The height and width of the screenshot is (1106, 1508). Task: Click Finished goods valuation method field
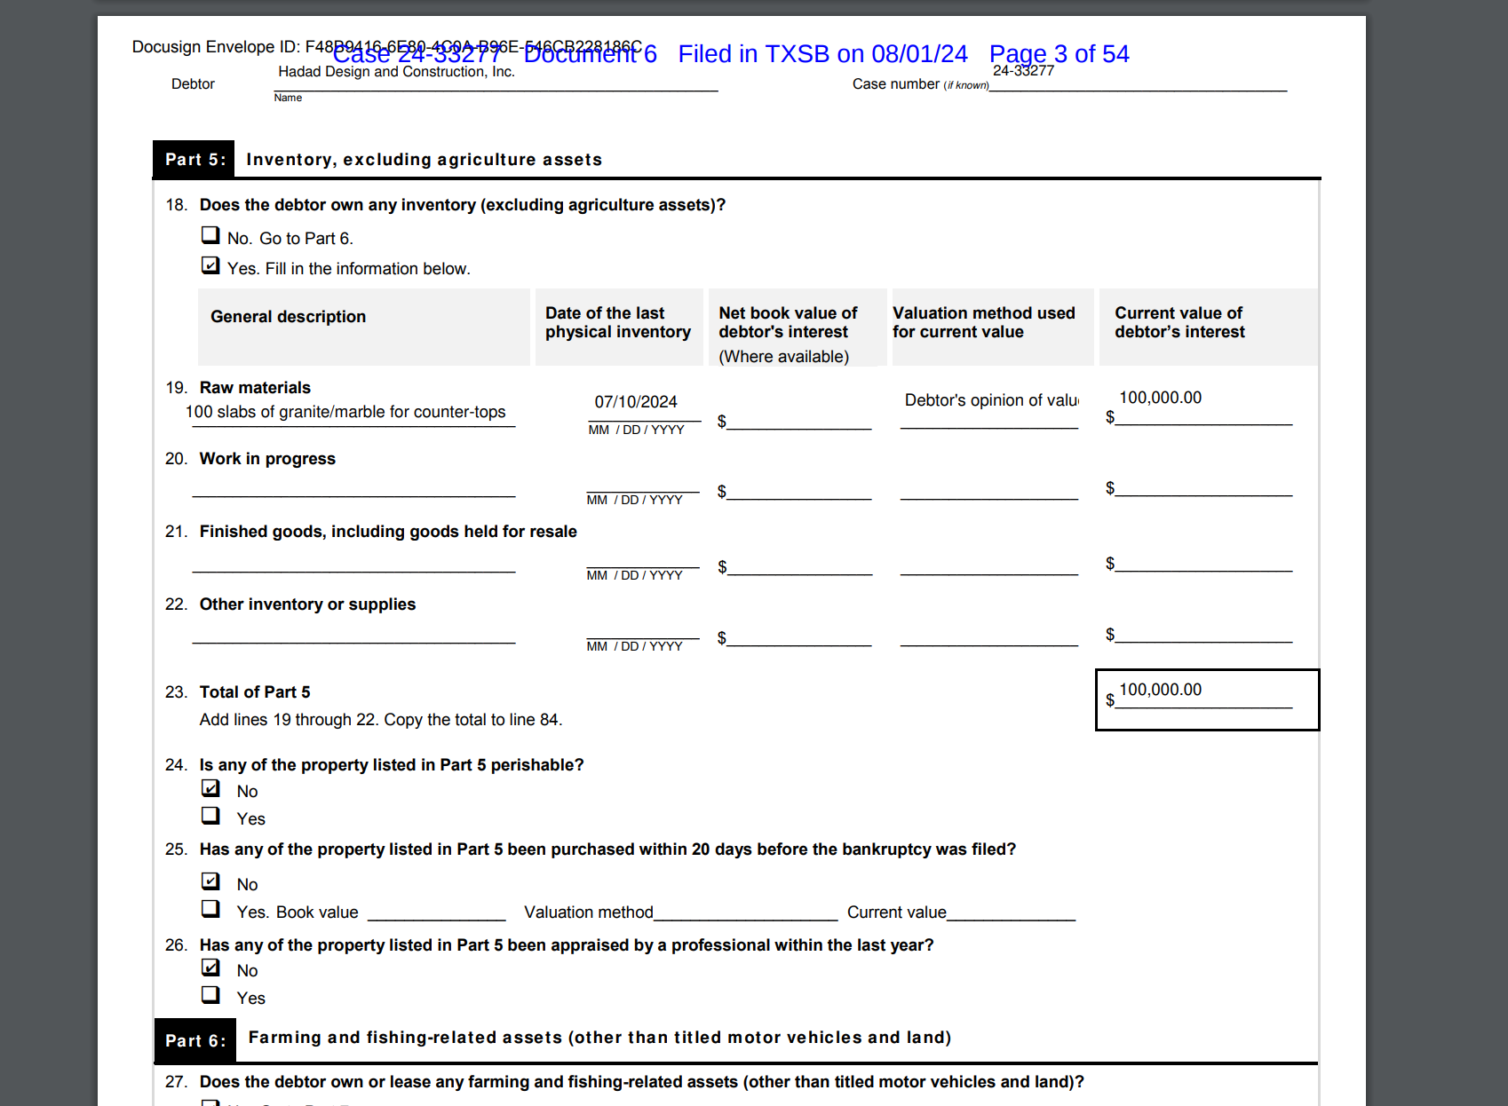click(x=989, y=564)
